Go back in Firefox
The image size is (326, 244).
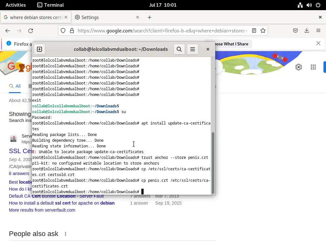8,31
